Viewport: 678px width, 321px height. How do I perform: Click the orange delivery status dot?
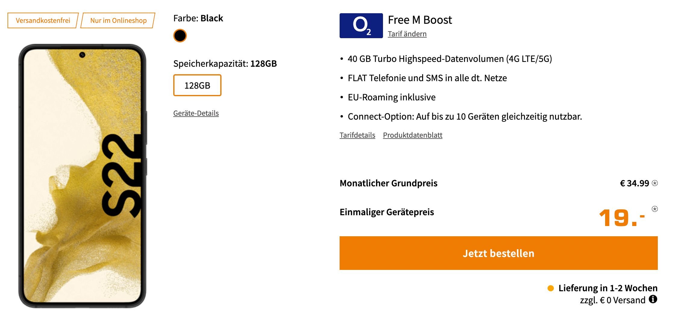pyautogui.click(x=551, y=288)
